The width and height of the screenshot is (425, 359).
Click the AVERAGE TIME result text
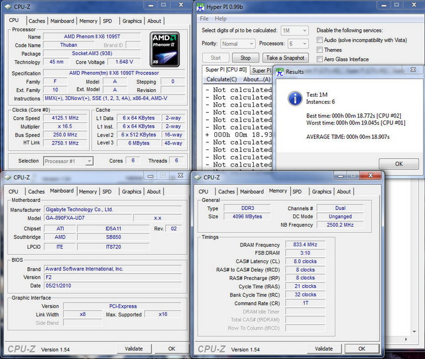pyautogui.click(x=348, y=137)
